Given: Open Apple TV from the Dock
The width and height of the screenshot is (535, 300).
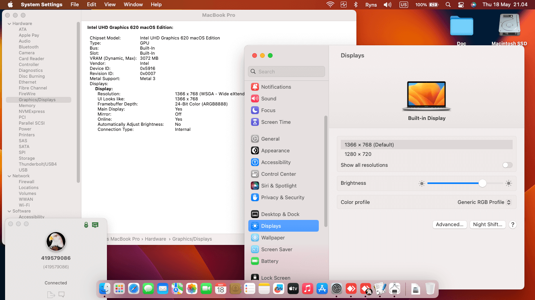Looking at the screenshot, I should point(293,289).
